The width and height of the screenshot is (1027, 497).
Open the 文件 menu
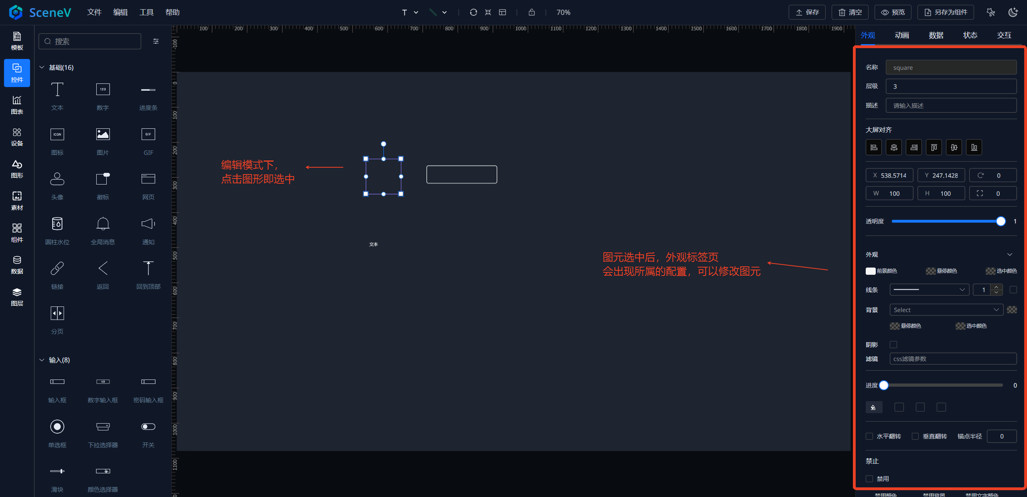pyautogui.click(x=94, y=12)
